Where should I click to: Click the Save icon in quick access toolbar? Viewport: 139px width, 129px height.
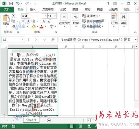(x=11, y=3)
